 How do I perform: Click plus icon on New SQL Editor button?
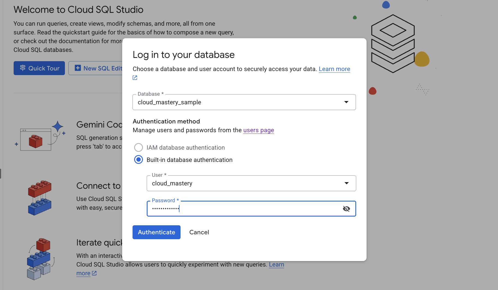[78, 68]
